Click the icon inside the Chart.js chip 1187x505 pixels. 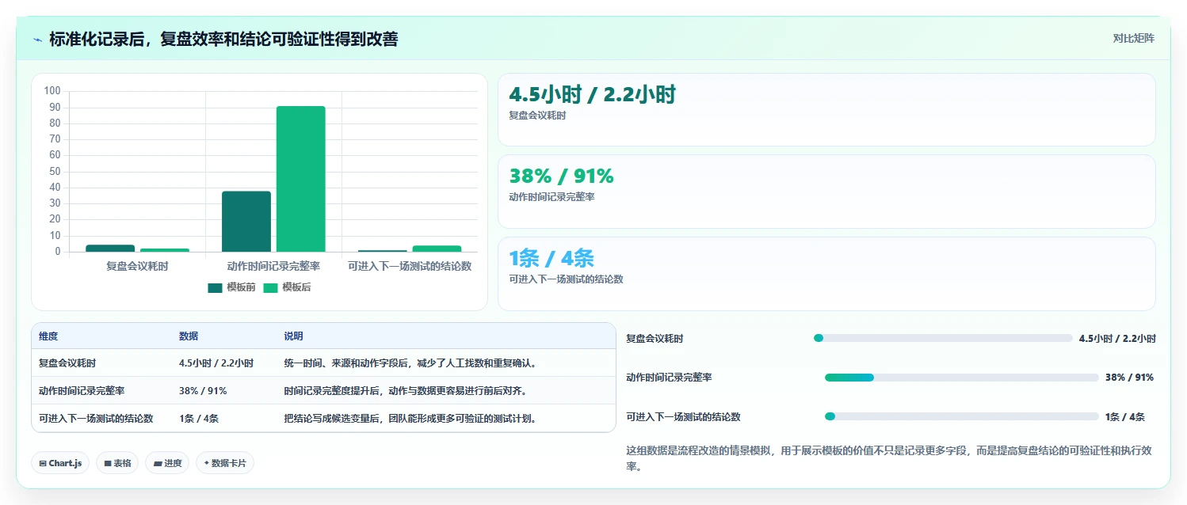(43, 464)
